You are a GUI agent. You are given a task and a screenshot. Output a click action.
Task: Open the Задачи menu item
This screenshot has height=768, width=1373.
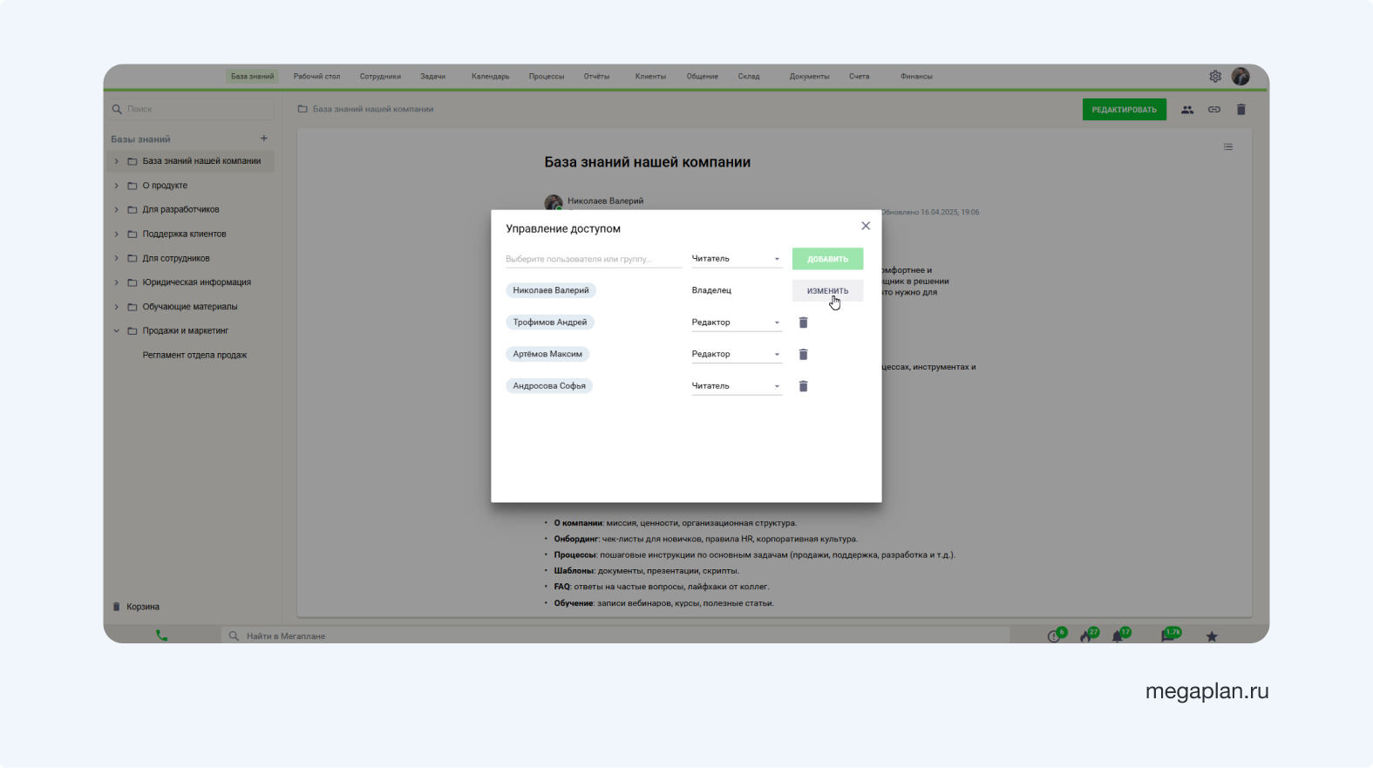coord(432,77)
